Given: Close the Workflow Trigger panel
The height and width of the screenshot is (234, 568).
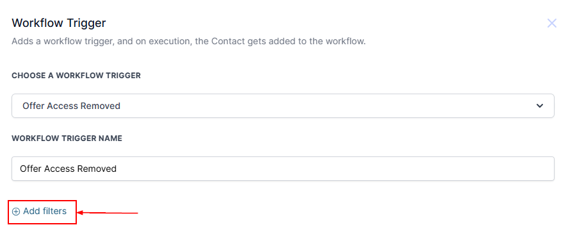Looking at the screenshot, I should 552,24.
